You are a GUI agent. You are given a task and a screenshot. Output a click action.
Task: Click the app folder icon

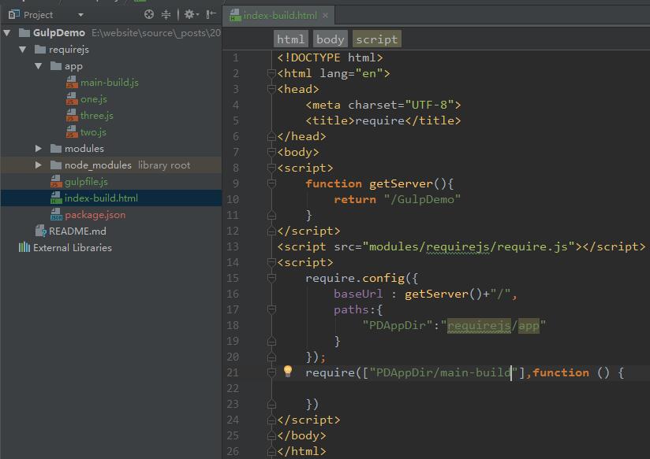click(x=56, y=66)
